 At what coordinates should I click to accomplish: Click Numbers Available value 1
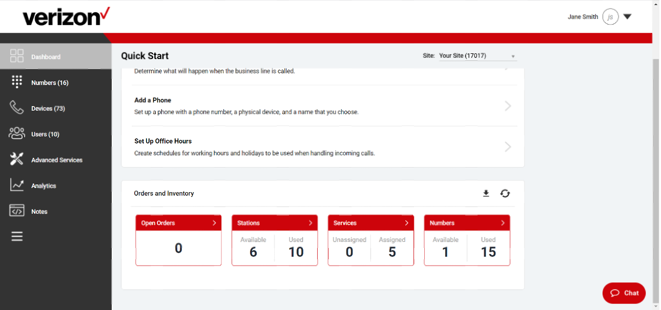tap(446, 252)
